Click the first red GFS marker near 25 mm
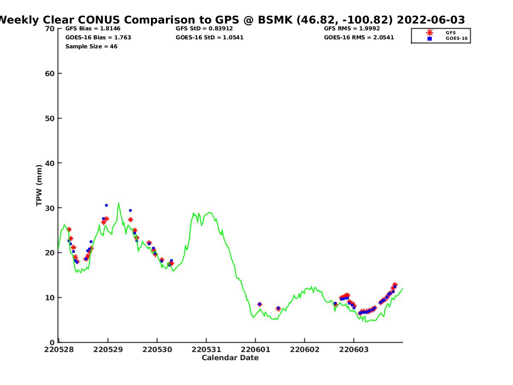513x385 pixels. [69, 230]
